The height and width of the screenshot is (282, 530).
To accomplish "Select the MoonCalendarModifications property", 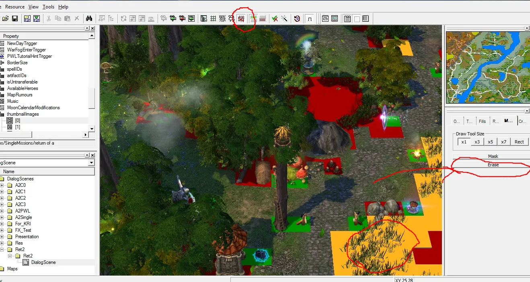I will [x=33, y=108].
